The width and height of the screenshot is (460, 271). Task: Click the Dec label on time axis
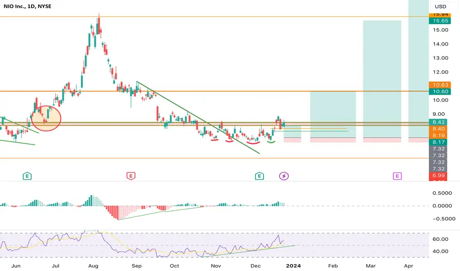(x=256, y=266)
